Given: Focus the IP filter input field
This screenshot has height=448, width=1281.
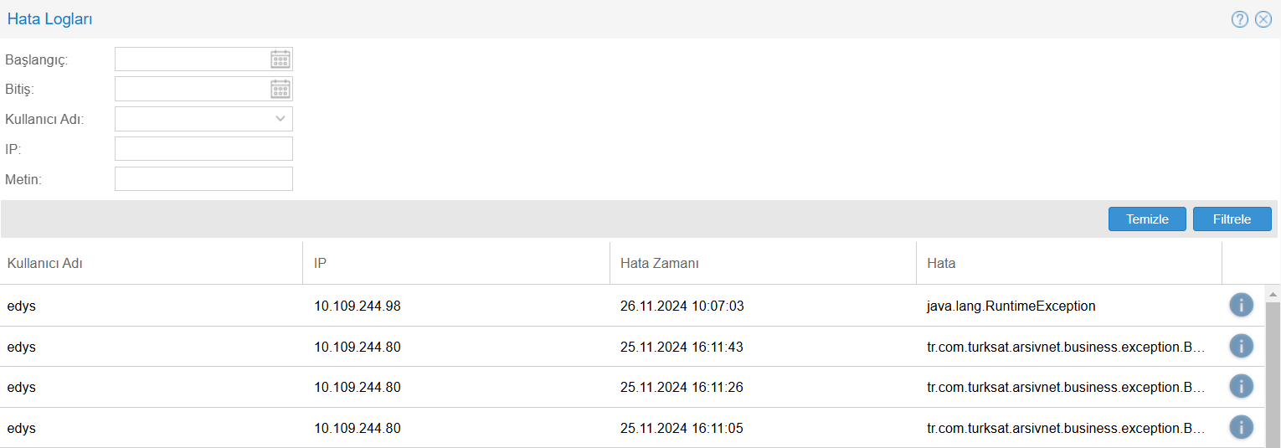Looking at the screenshot, I should (x=203, y=149).
